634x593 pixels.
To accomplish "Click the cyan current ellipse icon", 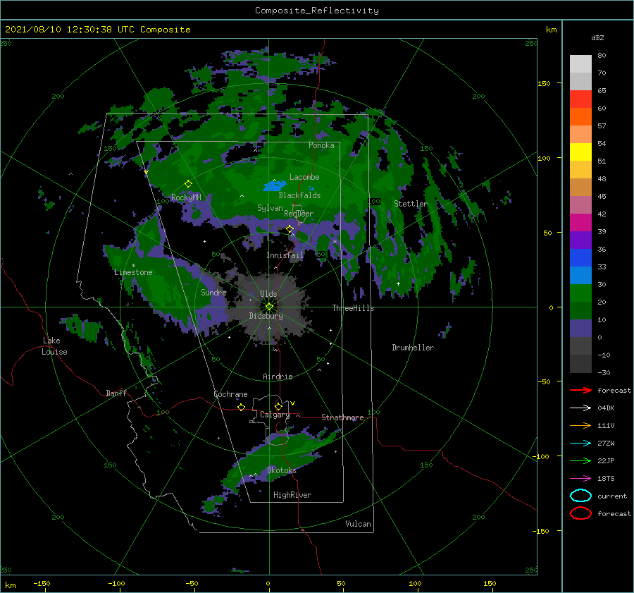I will coord(580,496).
